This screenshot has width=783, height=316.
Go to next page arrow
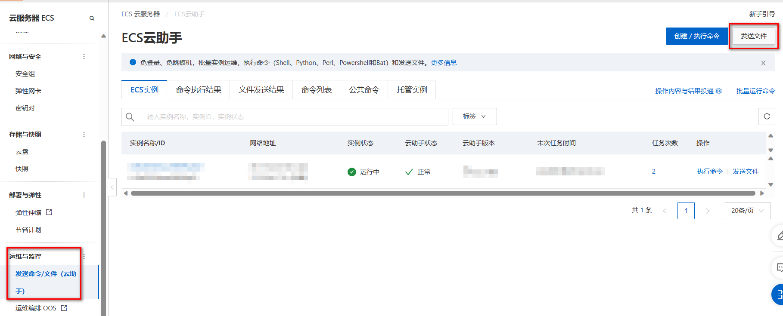click(708, 211)
